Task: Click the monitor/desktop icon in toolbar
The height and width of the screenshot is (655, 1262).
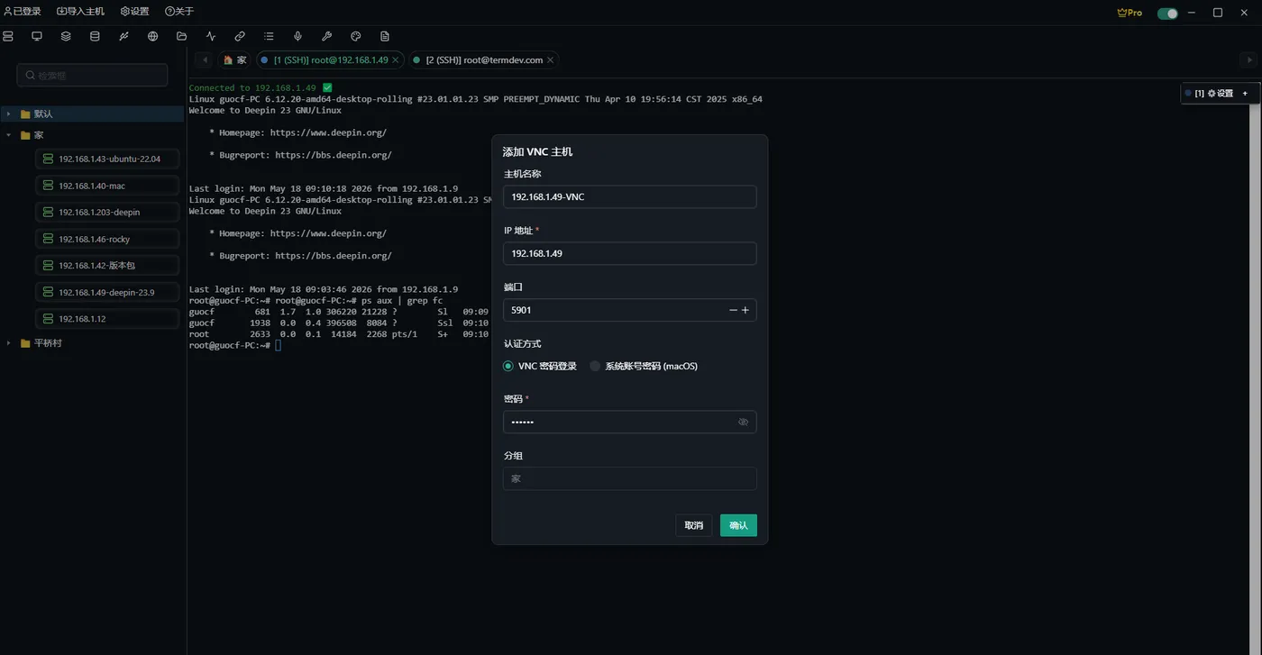Action: (x=37, y=36)
